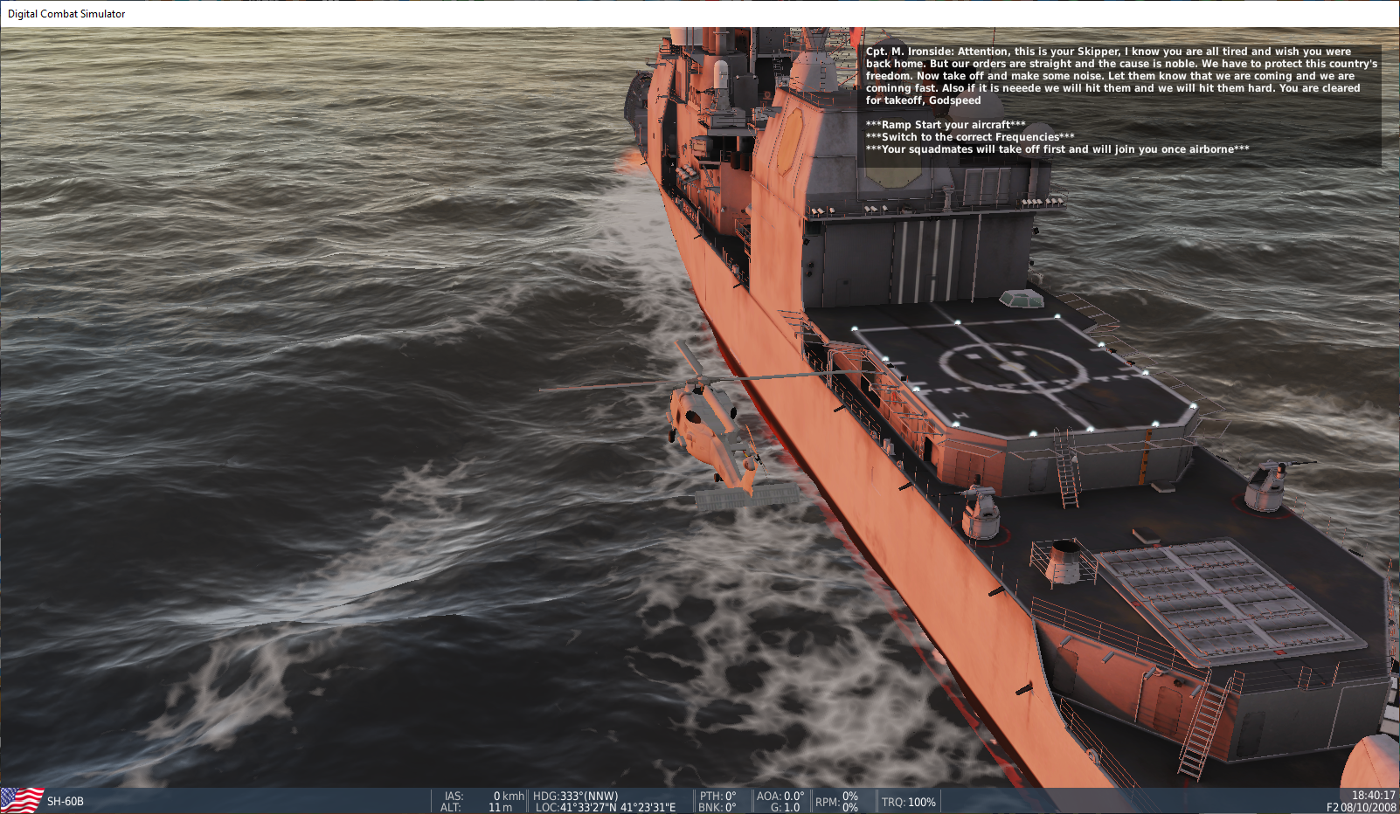Click the AOA 0.0° readout
The image size is (1400, 814).
[x=780, y=796]
